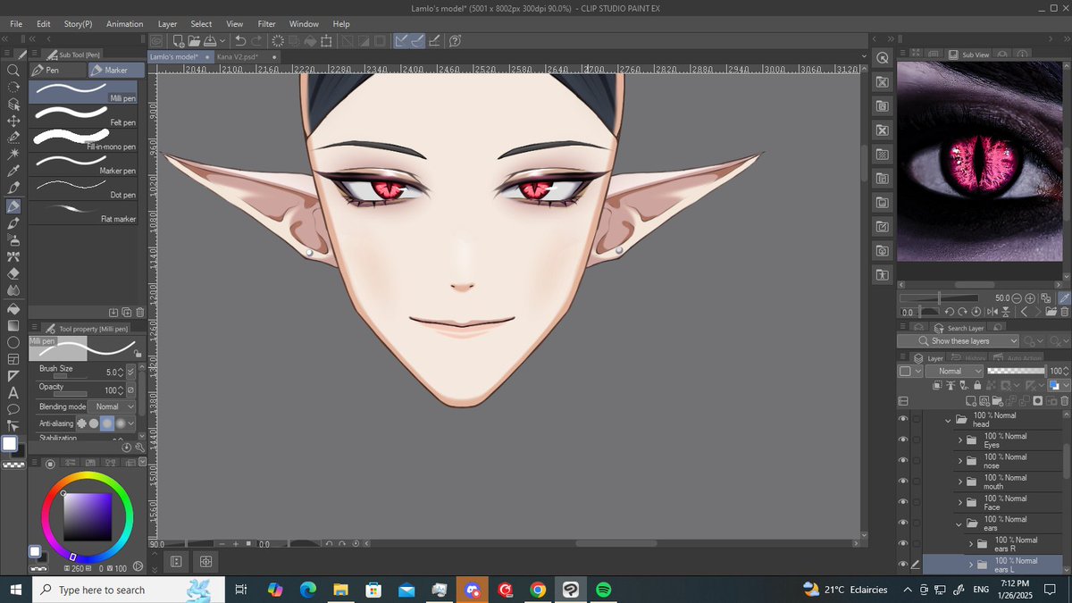The height and width of the screenshot is (603, 1072).
Task: Open Google Chrome from the taskbar
Action: 537,590
